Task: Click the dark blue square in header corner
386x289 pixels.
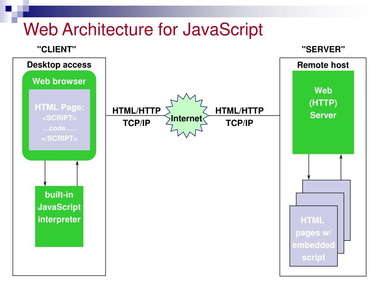Action: click(x=9, y=9)
